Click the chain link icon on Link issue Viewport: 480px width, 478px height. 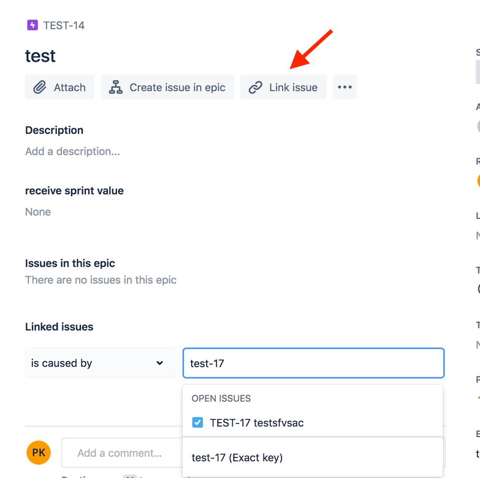tap(254, 87)
